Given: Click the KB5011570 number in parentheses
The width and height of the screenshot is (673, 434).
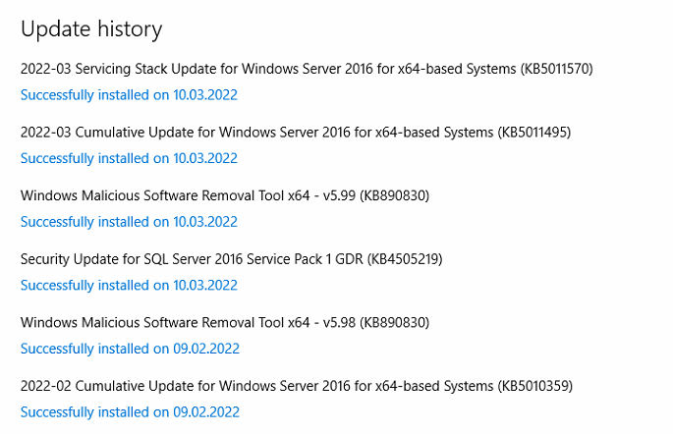Looking at the screenshot, I should coord(557,69).
